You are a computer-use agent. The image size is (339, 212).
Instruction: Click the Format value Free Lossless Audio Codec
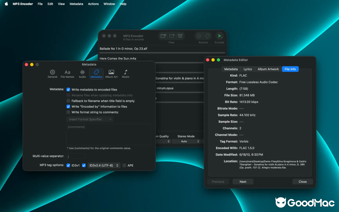click(x=258, y=82)
